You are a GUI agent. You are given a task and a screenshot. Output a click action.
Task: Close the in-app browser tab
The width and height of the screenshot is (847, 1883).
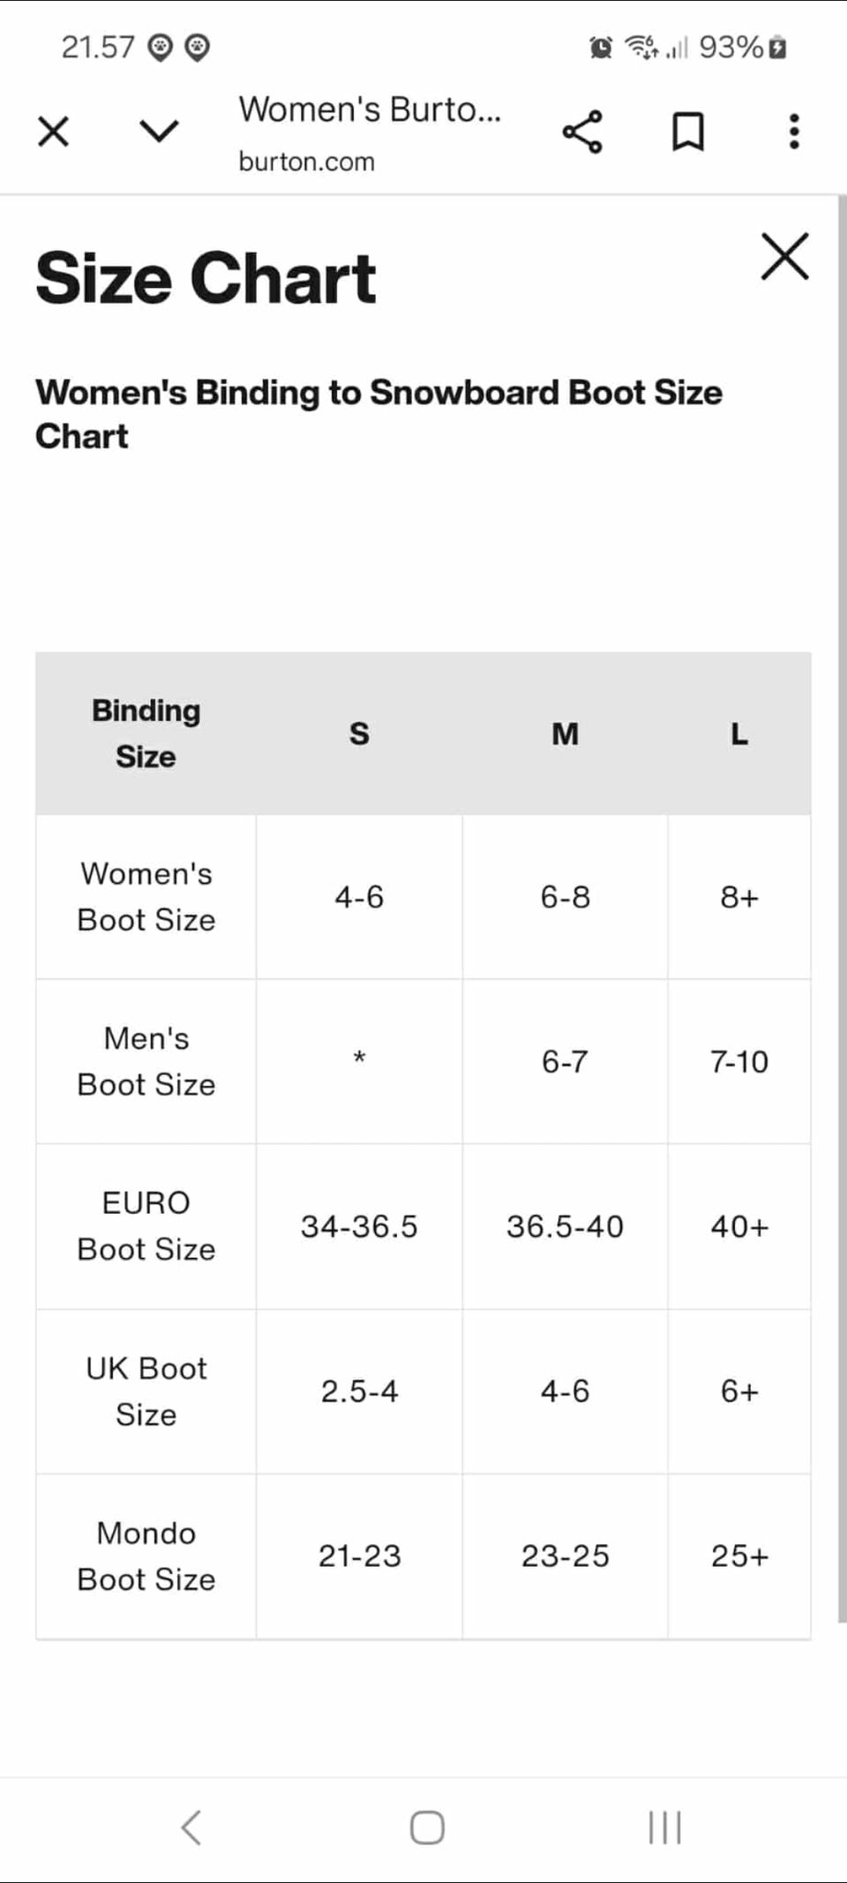53,132
